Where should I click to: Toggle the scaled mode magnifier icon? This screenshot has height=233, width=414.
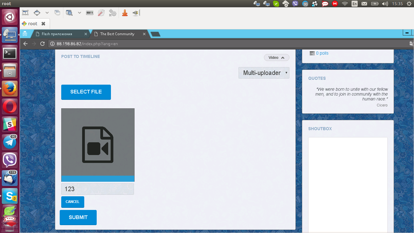tap(69, 13)
